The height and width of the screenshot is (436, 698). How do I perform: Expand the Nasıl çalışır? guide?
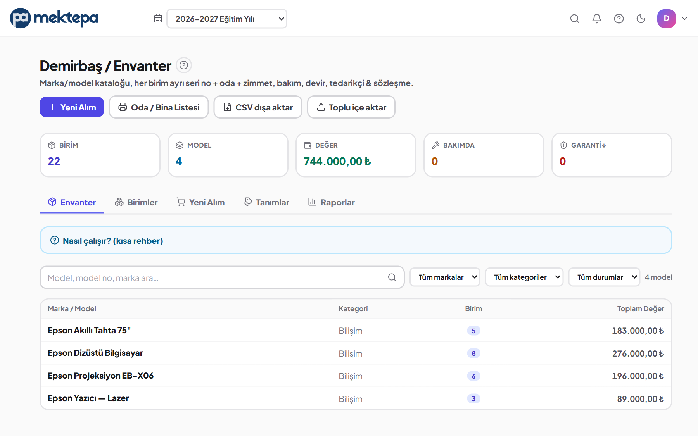click(x=356, y=240)
